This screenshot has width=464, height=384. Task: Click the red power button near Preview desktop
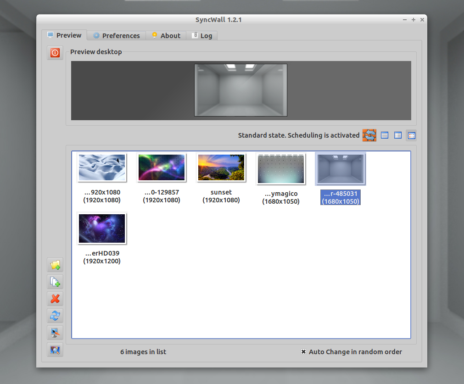click(x=55, y=53)
